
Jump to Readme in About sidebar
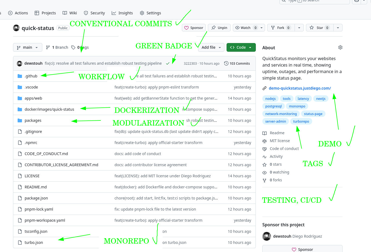point(273,133)
